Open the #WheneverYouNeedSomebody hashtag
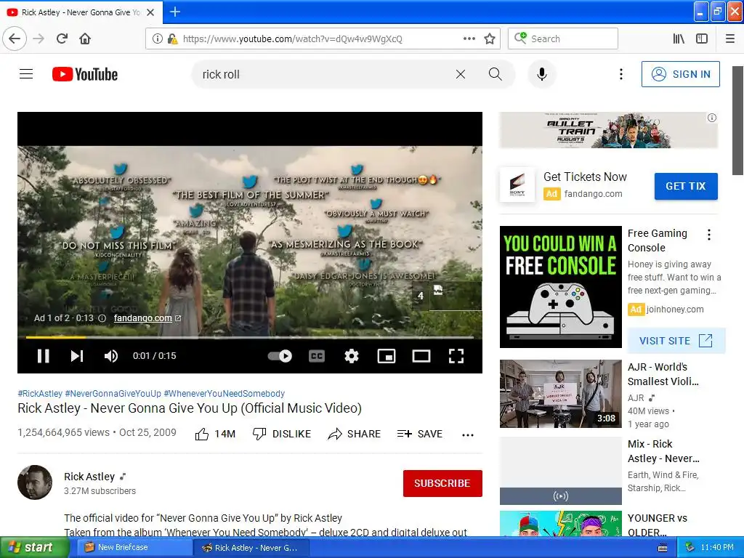744x558 pixels. 224,393
